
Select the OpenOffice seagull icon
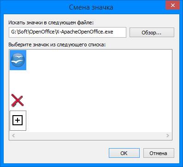point(18,60)
